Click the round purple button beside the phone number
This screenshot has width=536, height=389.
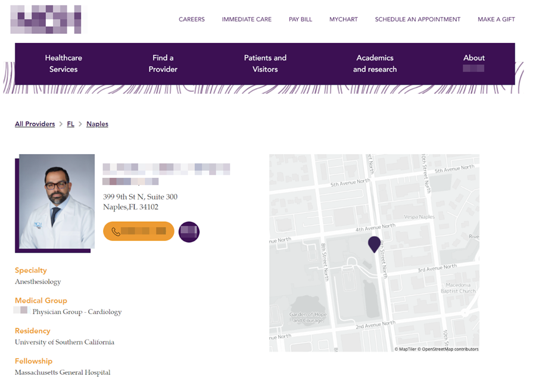tap(189, 231)
